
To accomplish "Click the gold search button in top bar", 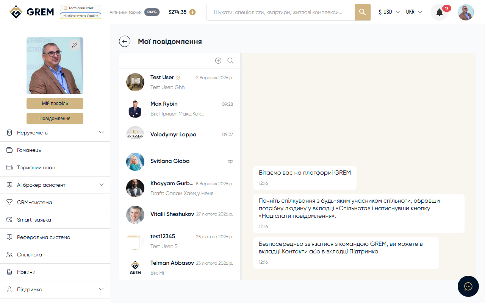I will 362,12.
